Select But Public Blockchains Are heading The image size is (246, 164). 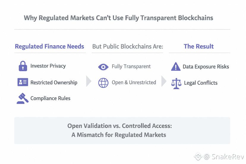[x=128, y=47]
